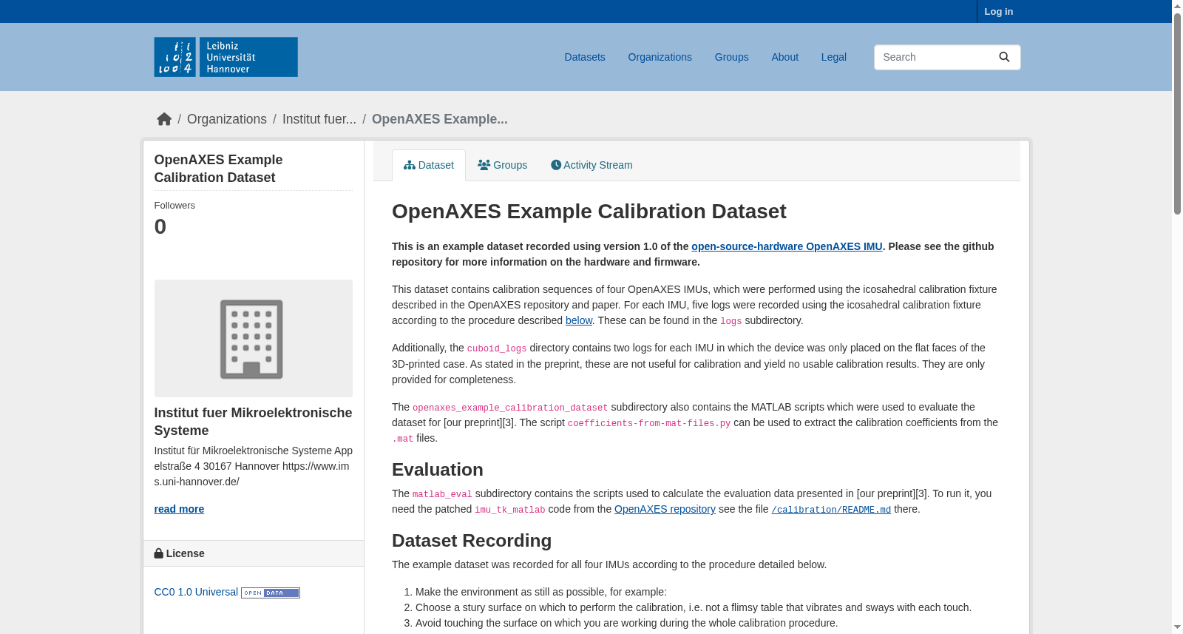
Task: Open the OpenAXES Example... breadcrumb
Action: coord(440,119)
